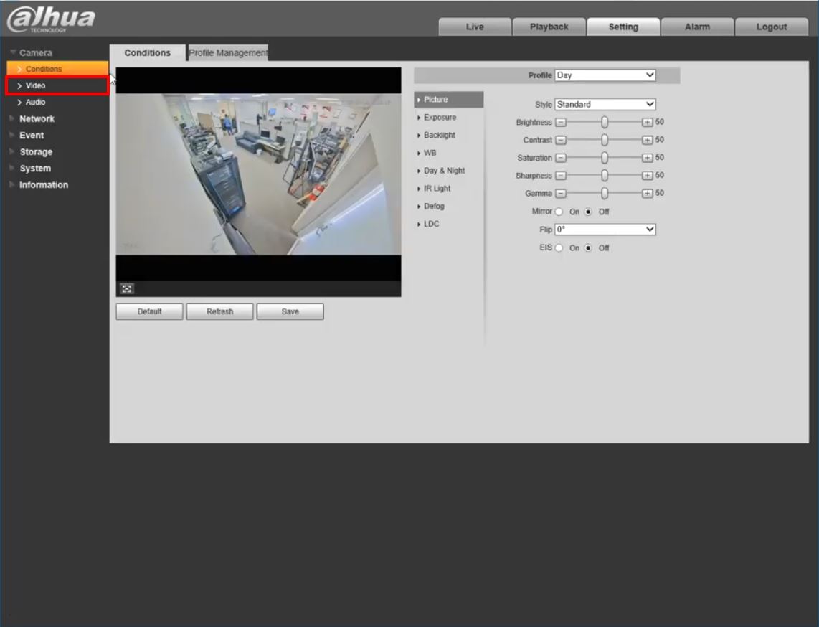The image size is (819, 627).
Task: Go to the Playback section
Action: tap(549, 27)
